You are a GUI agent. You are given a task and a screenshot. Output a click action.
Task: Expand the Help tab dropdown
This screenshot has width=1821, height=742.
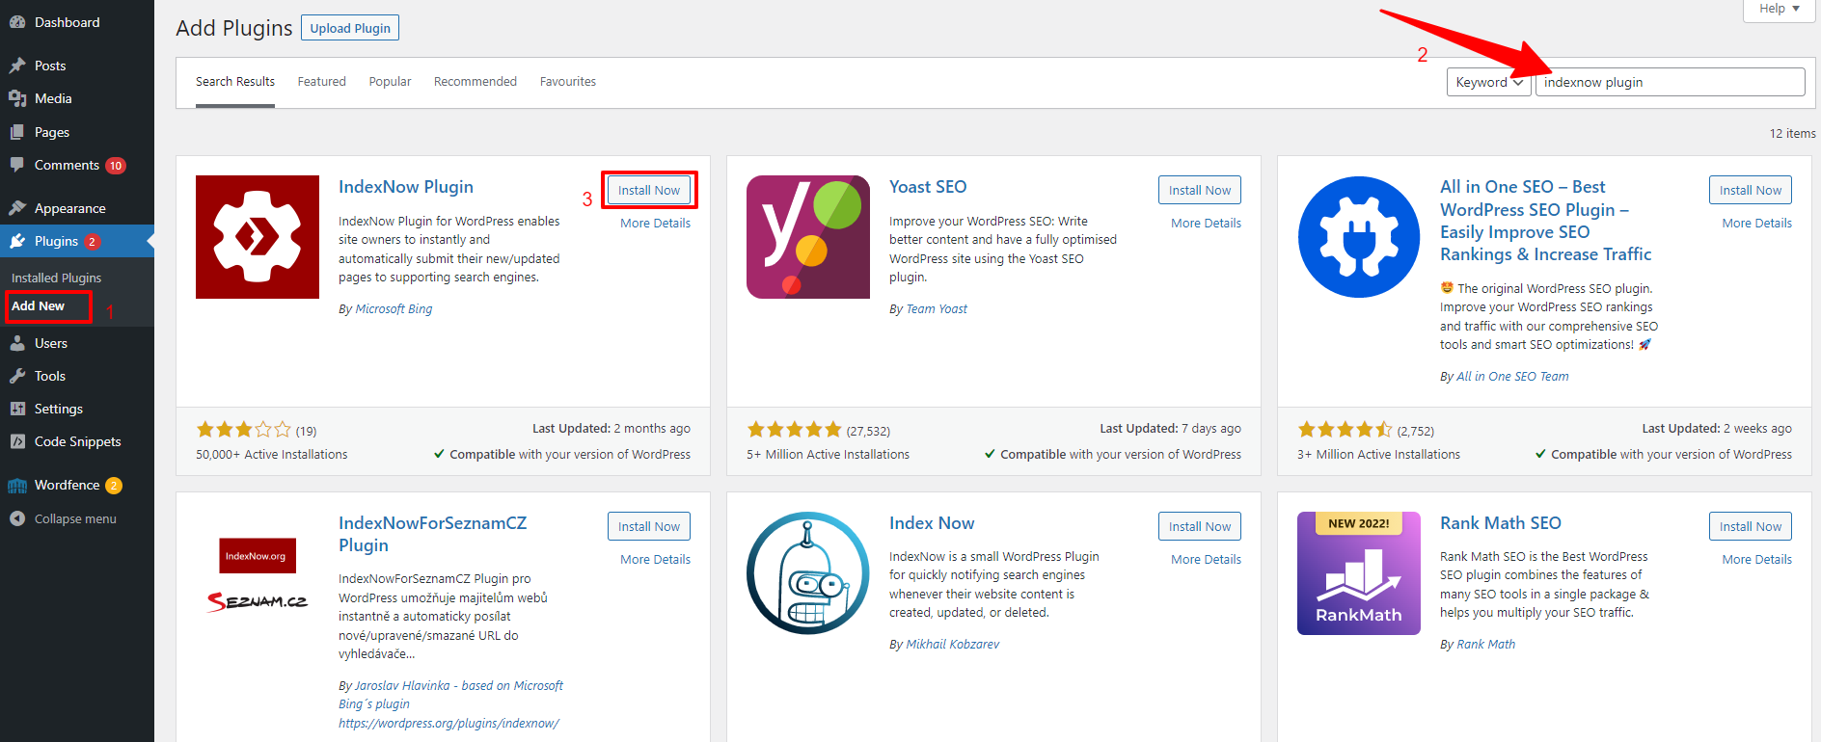click(1779, 9)
